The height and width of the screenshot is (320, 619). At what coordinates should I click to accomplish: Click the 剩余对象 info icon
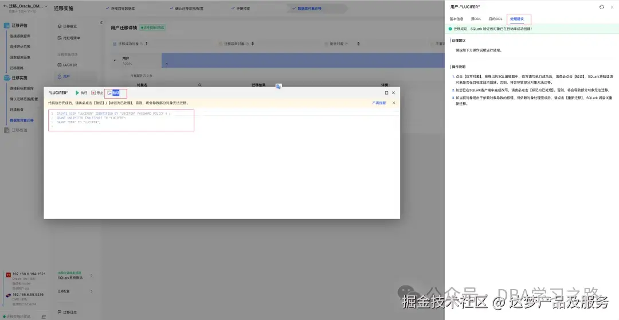tap(346, 44)
